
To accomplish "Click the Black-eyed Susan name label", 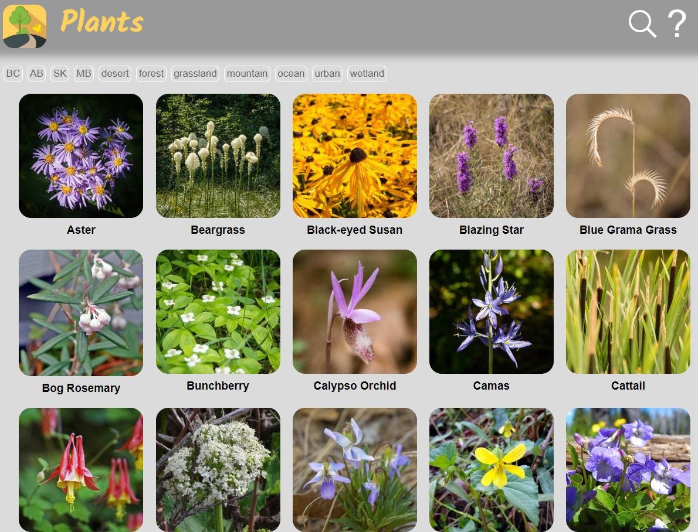I will point(355,230).
